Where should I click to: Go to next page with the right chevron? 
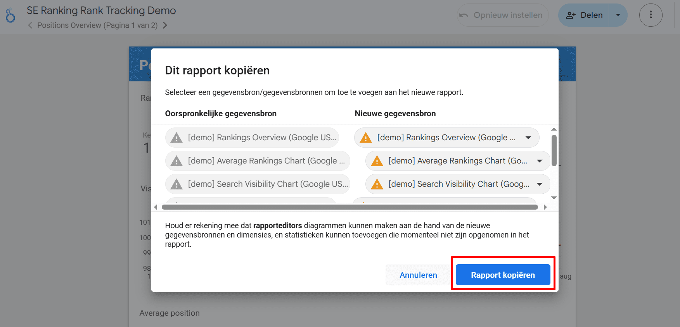165,25
